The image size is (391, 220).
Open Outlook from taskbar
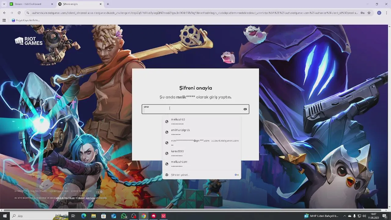click(x=114, y=216)
